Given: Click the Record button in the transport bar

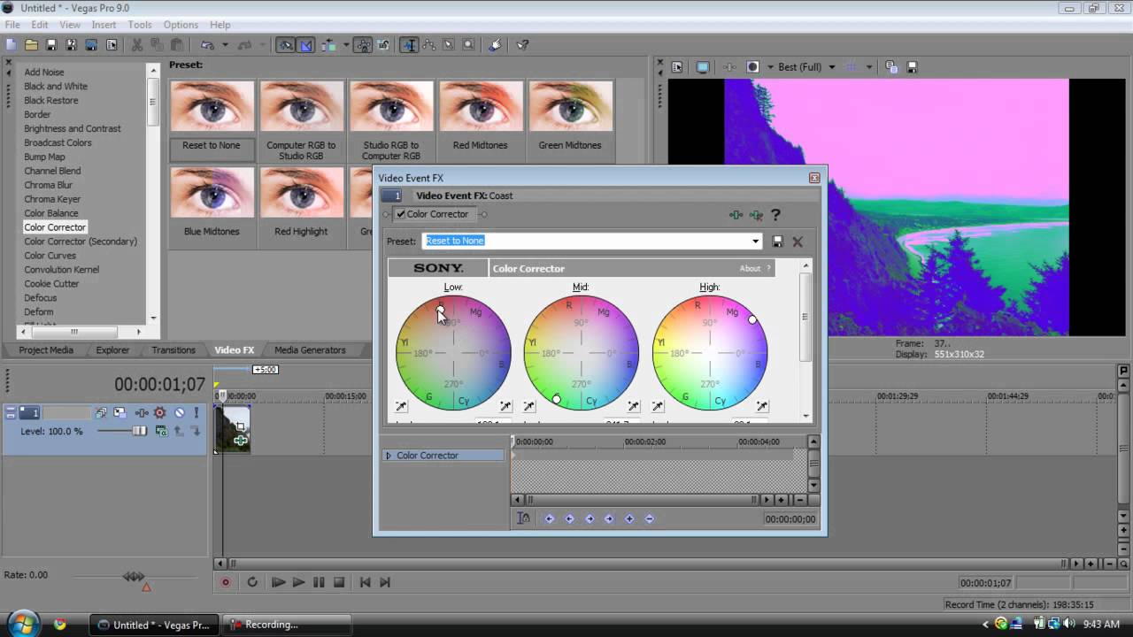Looking at the screenshot, I should tap(226, 582).
